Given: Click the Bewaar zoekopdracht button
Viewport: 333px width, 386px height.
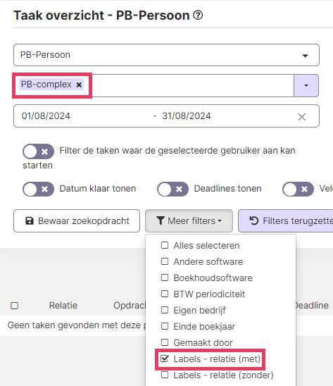Looking at the screenshot, I should click(77, 220).
